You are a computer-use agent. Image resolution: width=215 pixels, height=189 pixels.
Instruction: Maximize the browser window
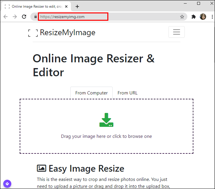tap(199, 3)
